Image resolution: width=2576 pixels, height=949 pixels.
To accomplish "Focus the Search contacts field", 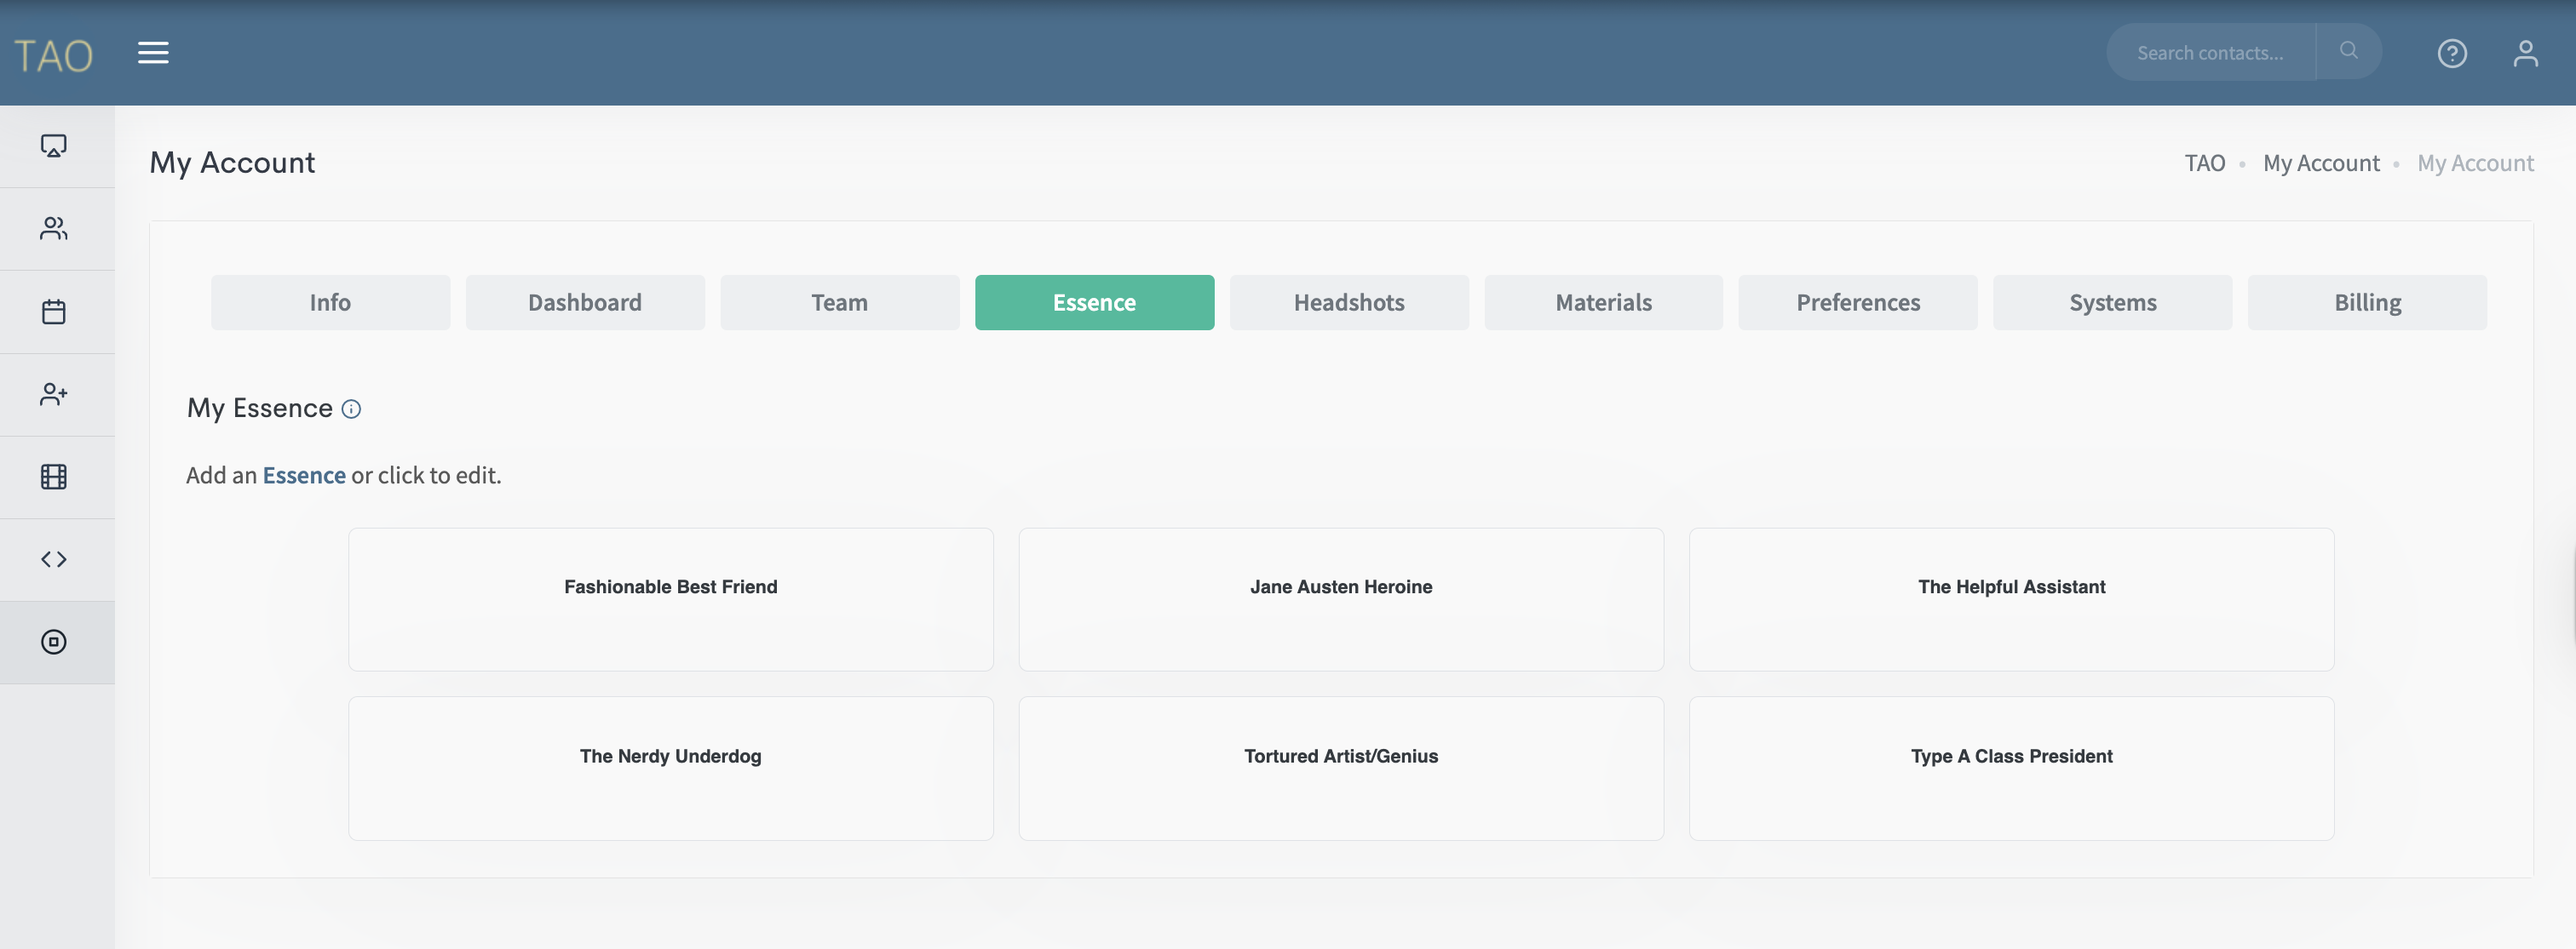I will pos(2210,53).
